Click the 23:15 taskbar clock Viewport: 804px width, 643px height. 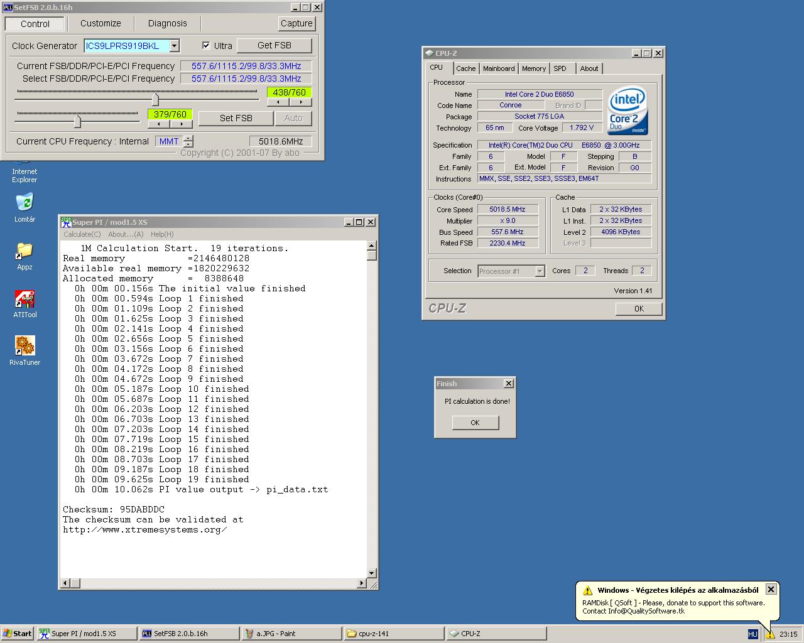pos(788,634)
